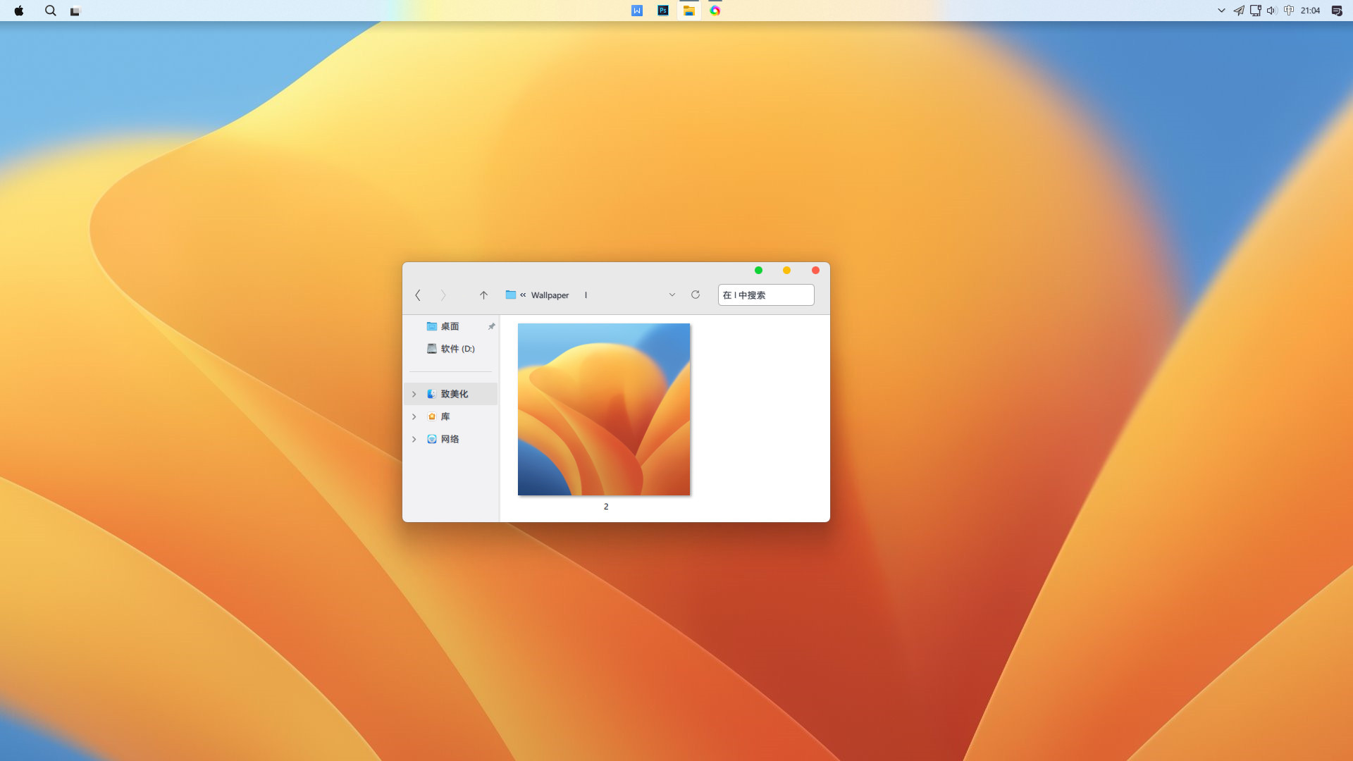Click the I folder breadcrumb segment
The image size is (1353, 761).
586,295
